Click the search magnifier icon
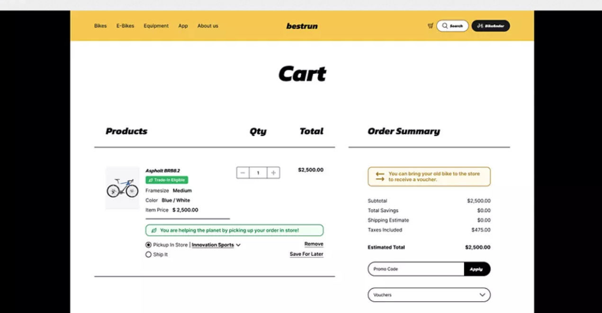 (x=444, y=26)
